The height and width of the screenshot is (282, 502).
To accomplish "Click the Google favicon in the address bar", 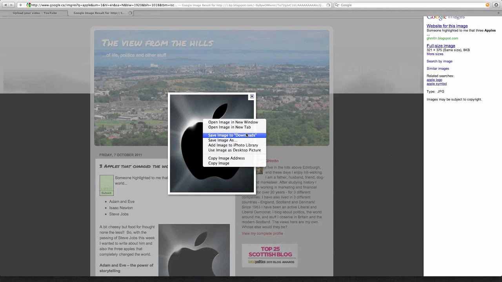I will (x=29, y=5).
